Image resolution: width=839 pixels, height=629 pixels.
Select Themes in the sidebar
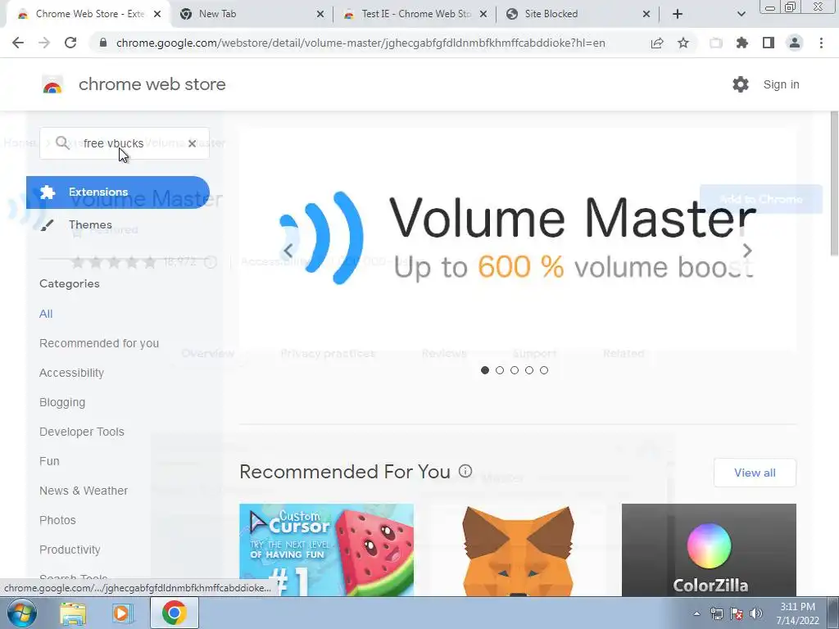90,224
